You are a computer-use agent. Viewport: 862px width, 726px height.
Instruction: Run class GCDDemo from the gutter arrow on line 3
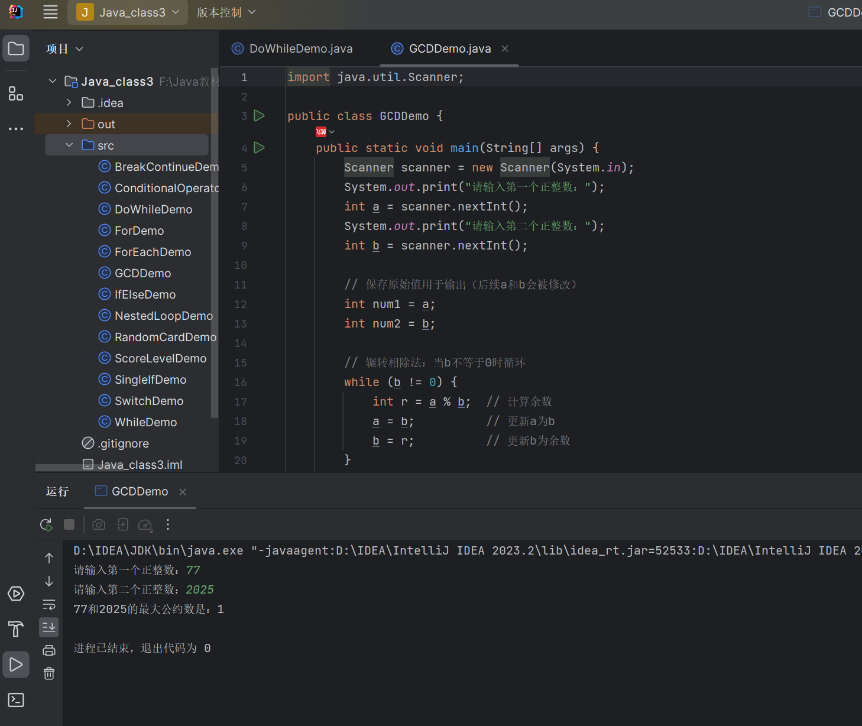(259, 116)
